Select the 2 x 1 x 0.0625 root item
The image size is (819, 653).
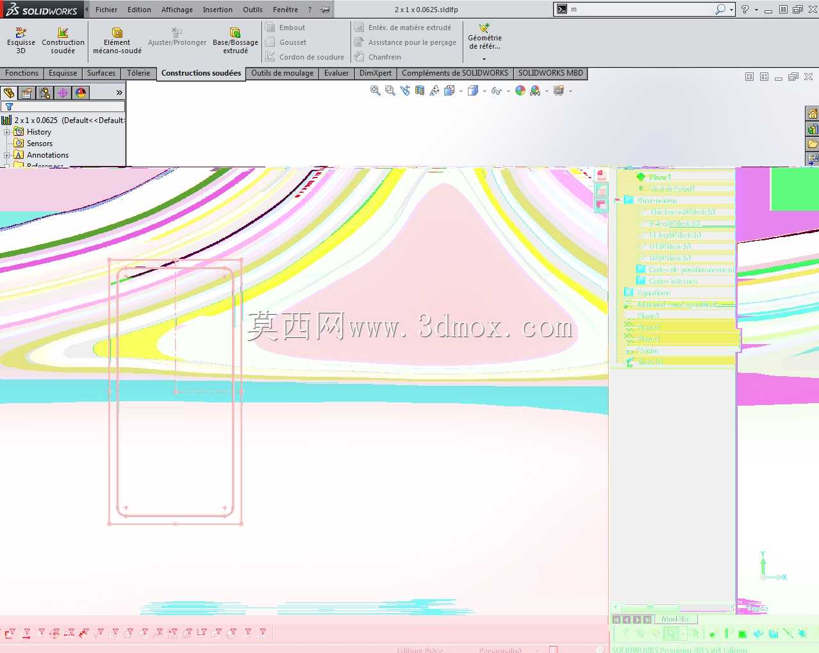click(63, 120)
